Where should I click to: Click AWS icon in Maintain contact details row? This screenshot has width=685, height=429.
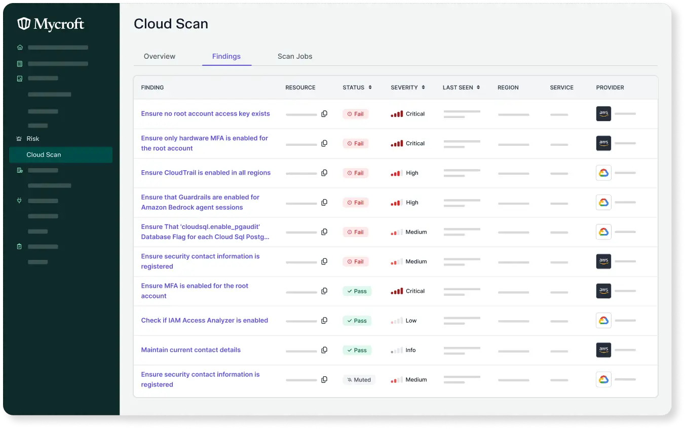[x=603, y=350]
